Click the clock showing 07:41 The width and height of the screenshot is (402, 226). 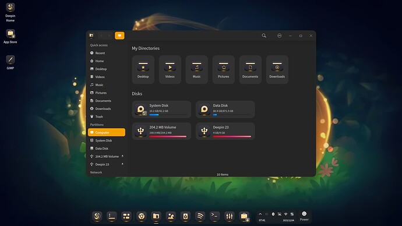click(x=262, y=220)
